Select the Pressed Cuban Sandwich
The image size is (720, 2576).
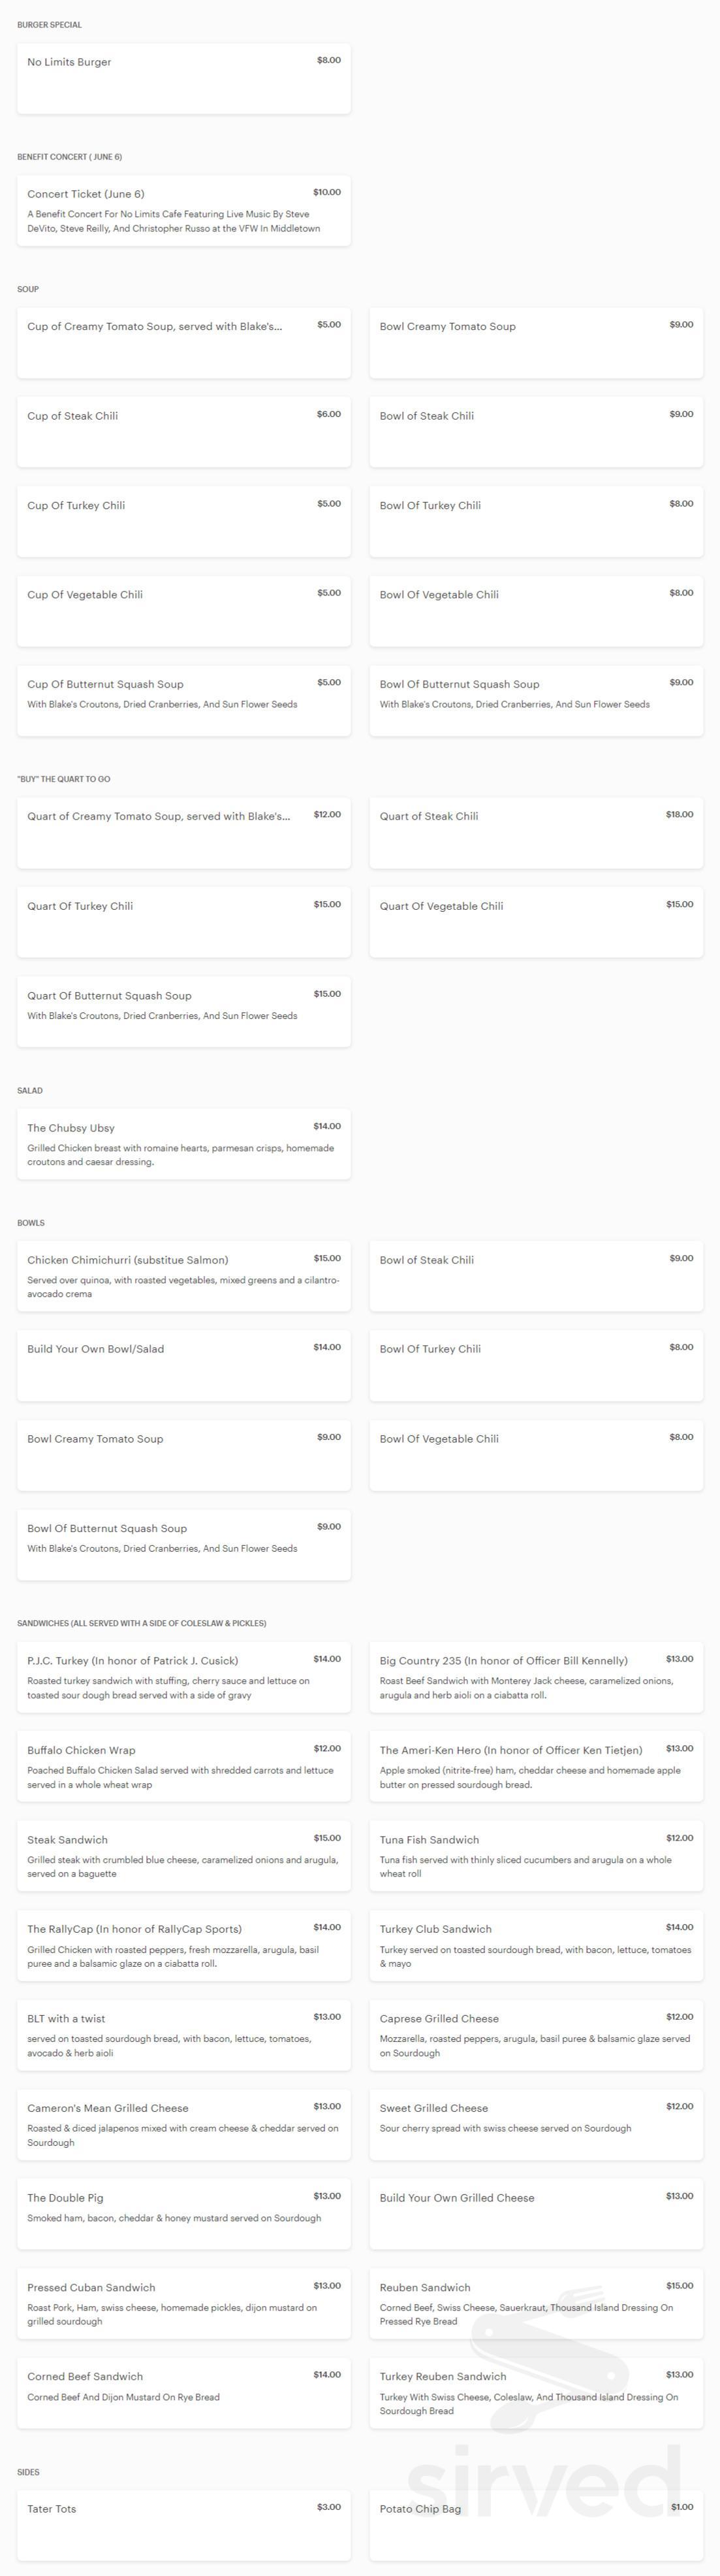tap(183, 2303)
